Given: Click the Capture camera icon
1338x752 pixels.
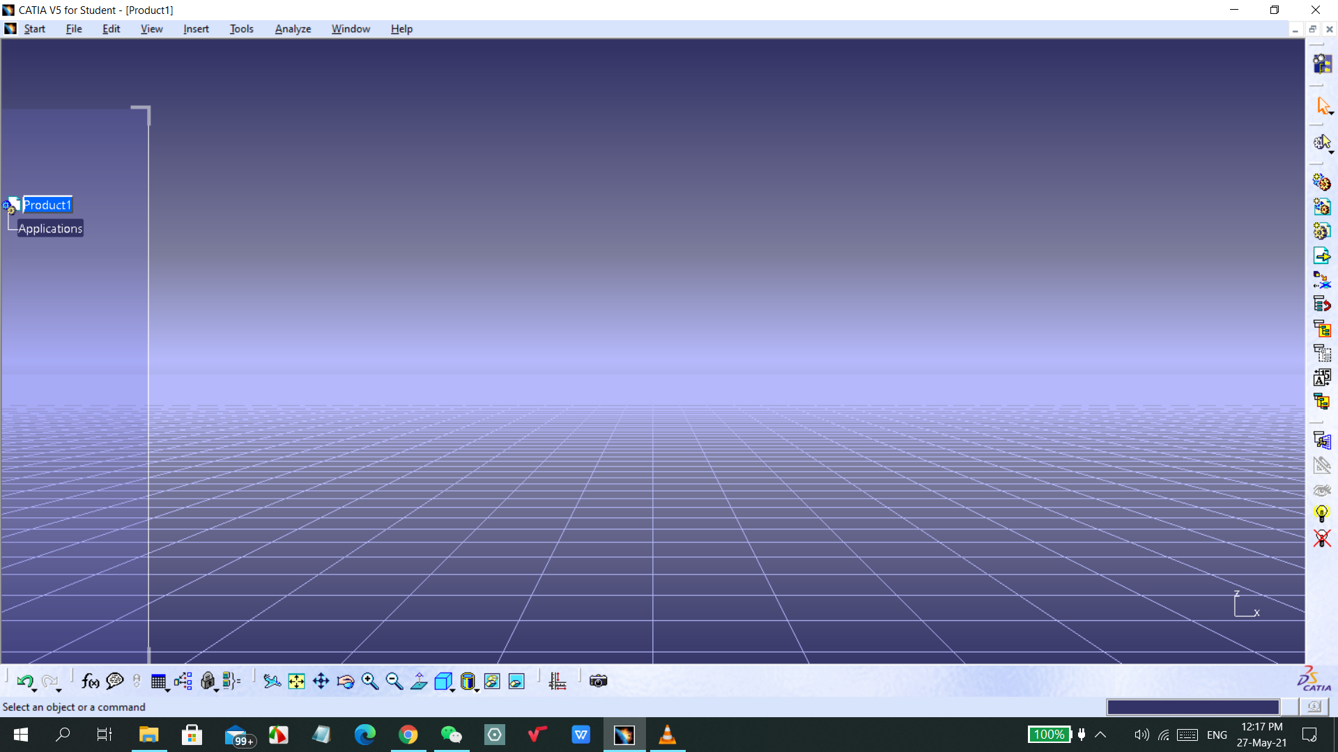Looking at the screenshot, I should (599, 681).
